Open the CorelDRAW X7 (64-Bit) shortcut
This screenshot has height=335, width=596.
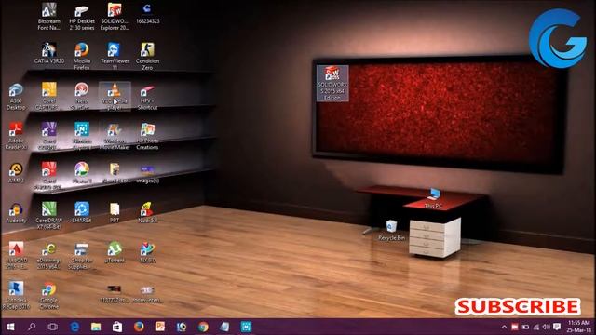(x=49, y=215)
